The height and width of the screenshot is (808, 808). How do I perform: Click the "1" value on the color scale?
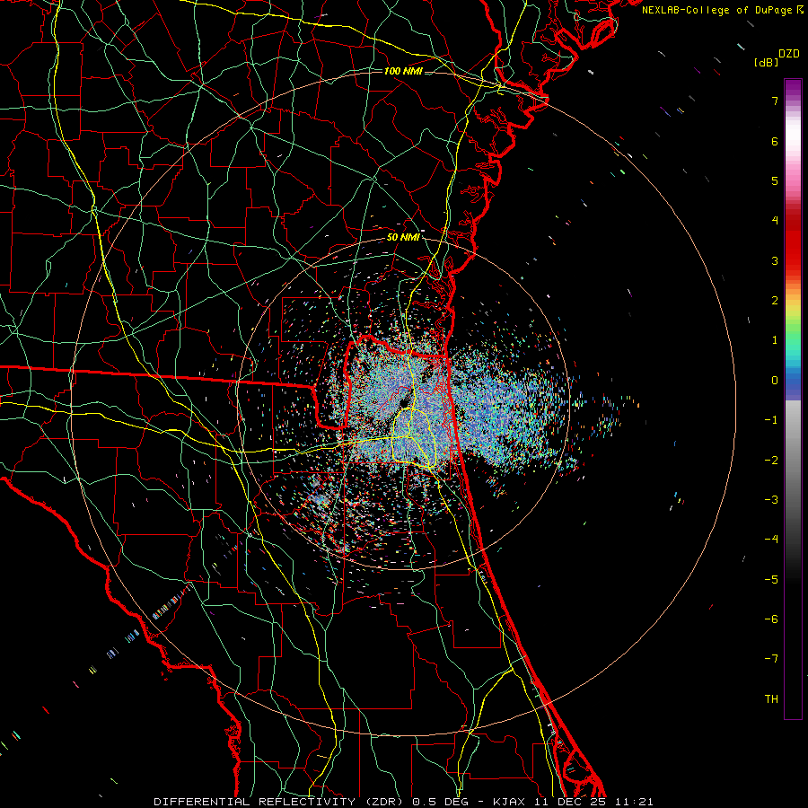pyautogui.click(x=775, y=340)
